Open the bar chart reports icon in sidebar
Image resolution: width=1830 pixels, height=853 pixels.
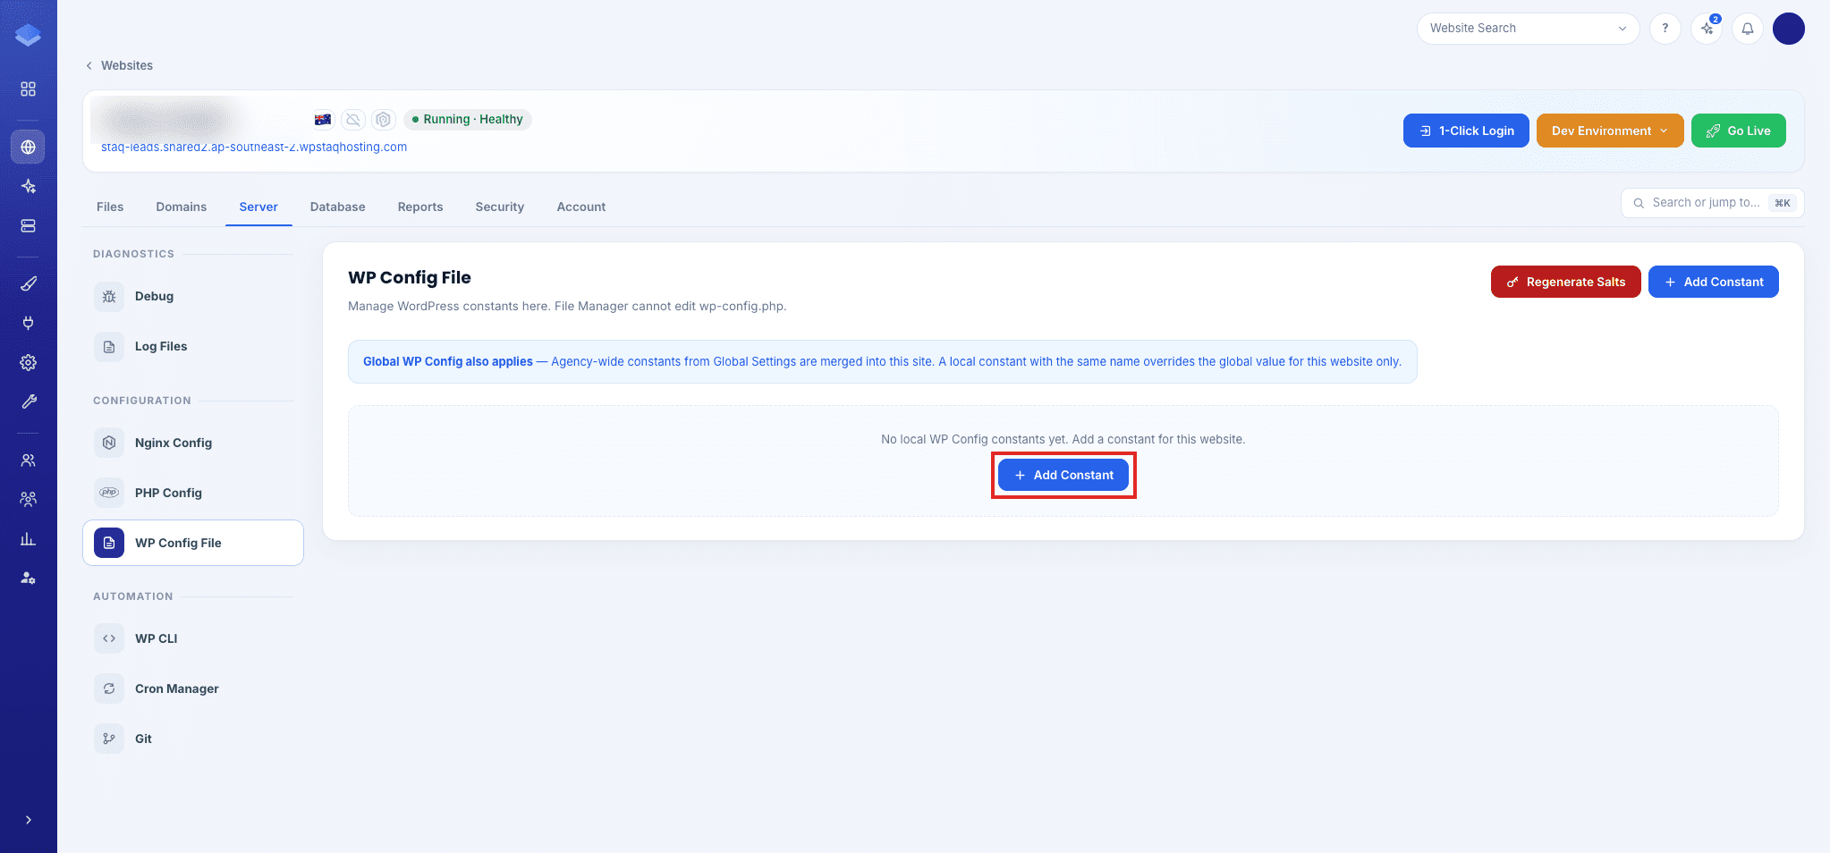[x=28, y=538]
